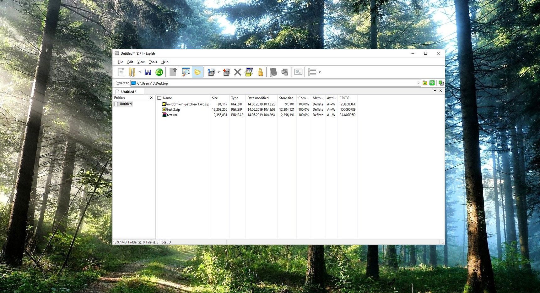Click the yellow browse folder icon beside Extract to

425,83
